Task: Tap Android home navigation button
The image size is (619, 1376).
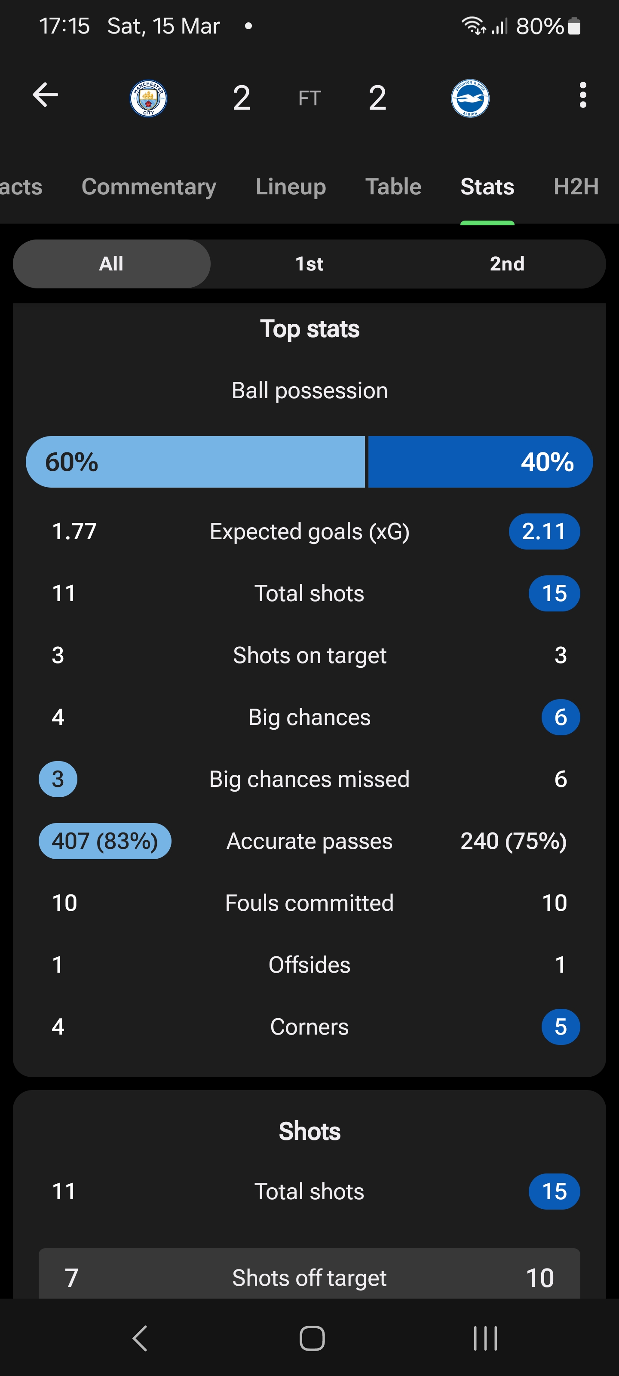Action: [312, 1338]
